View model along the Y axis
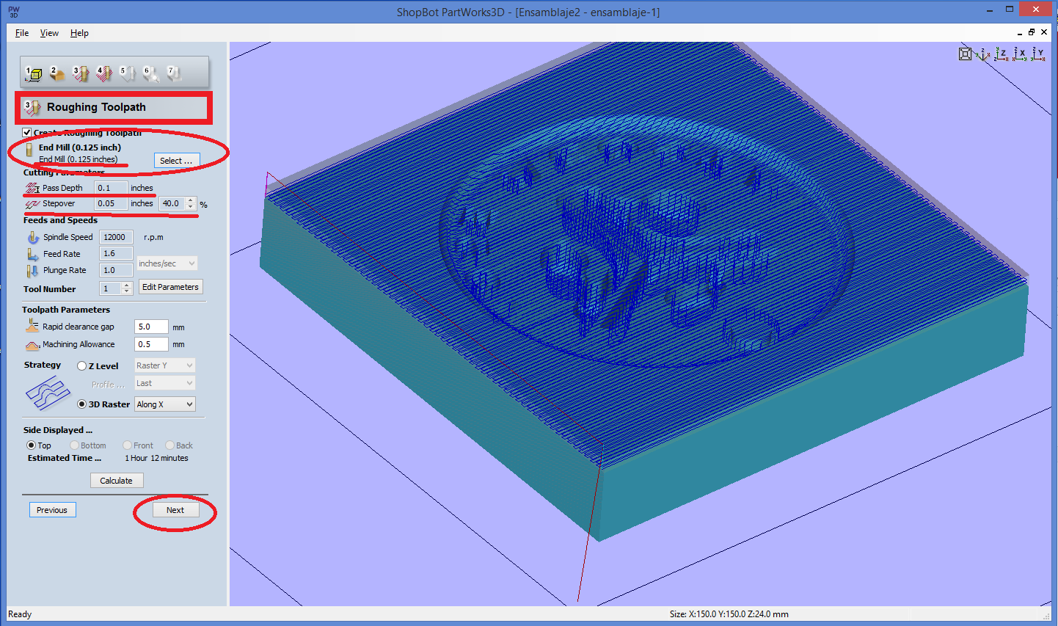Viewport: 1058px width, 626px height. [x=1037, y=54]
